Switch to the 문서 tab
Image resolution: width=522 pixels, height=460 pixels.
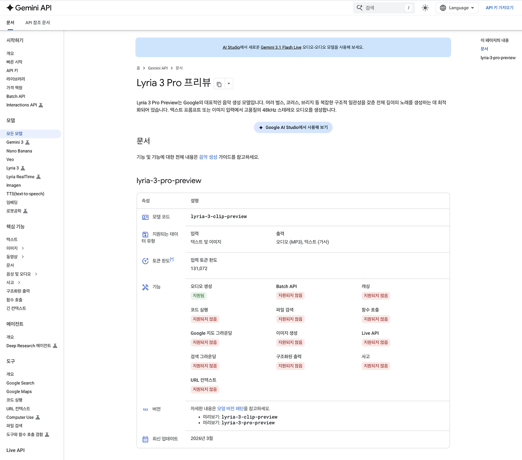tap(10, 22)
